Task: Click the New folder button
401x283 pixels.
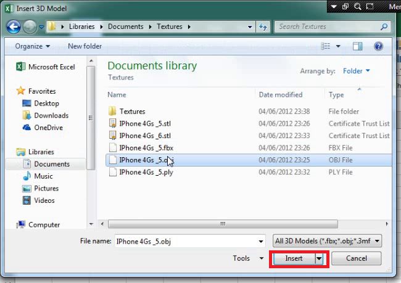Action: (83, 46)
